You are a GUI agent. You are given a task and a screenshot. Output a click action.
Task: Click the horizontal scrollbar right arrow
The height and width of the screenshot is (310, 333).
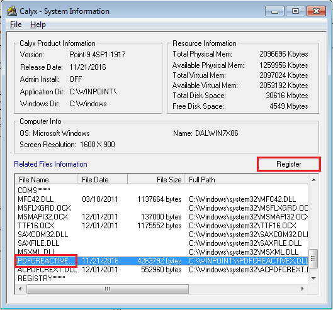coord(303,289)
